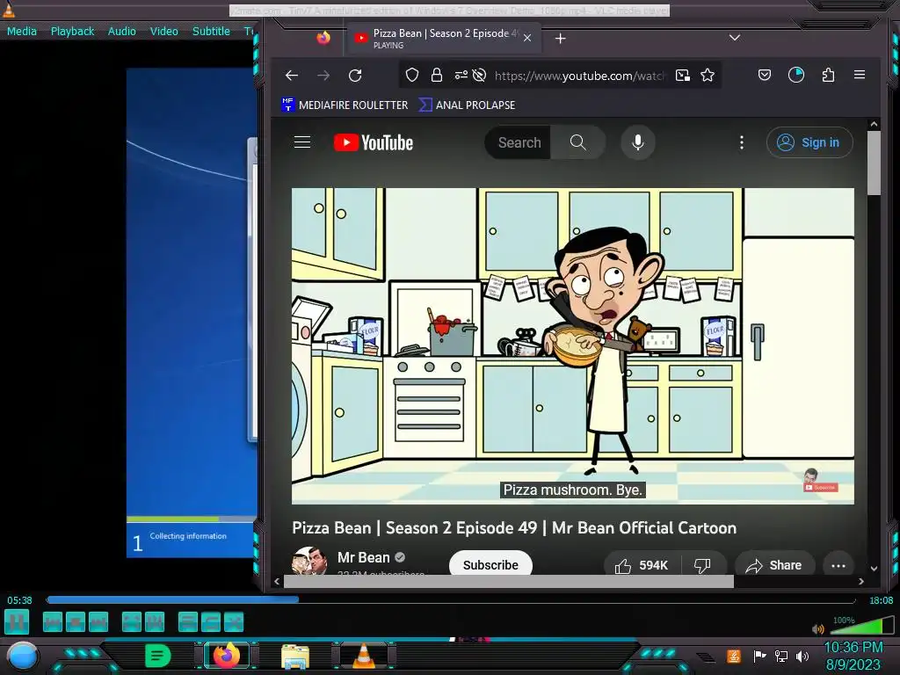
Task: Click the Pizza Bean video player
Action: (x=572, y=345)
